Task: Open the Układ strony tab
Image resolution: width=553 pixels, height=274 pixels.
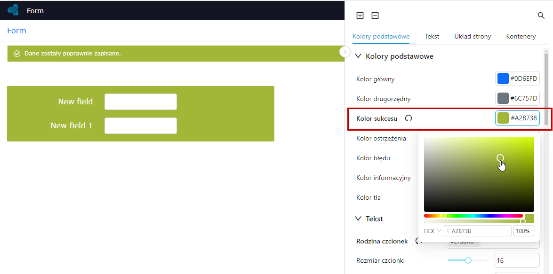Action: (473, 36)
